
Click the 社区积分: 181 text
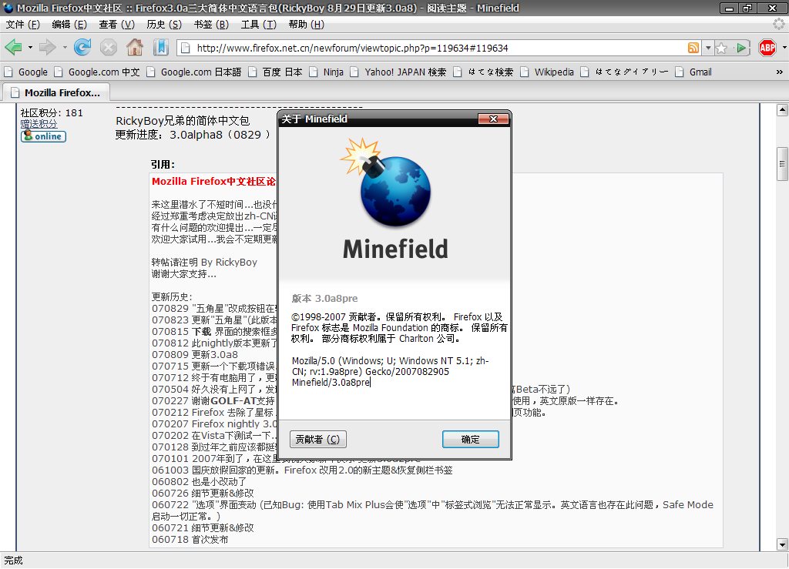click(x=52, y=112)
